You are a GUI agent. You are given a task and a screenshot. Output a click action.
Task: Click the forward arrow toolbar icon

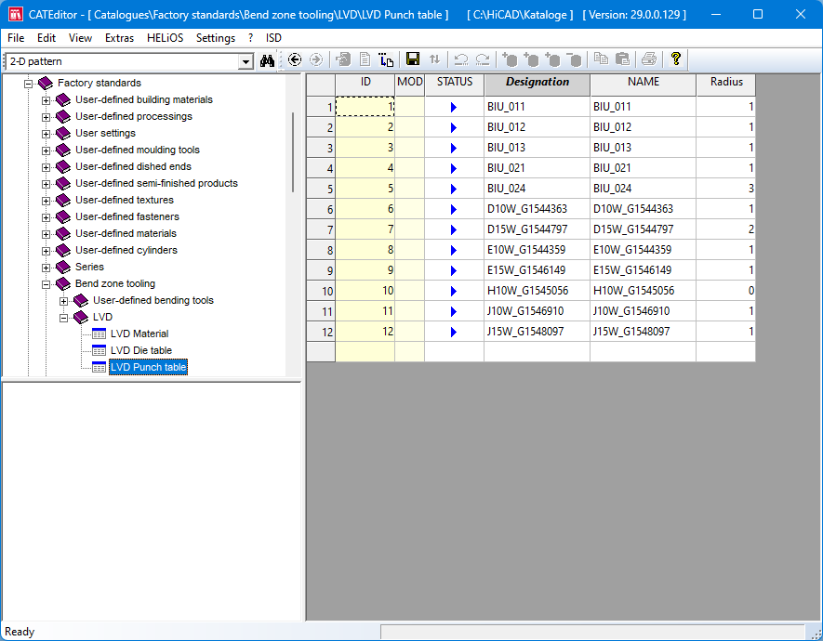pos(316,59)
